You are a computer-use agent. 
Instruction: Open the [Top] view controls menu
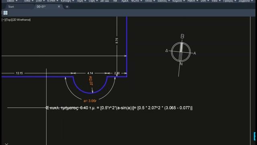(8, 20)
